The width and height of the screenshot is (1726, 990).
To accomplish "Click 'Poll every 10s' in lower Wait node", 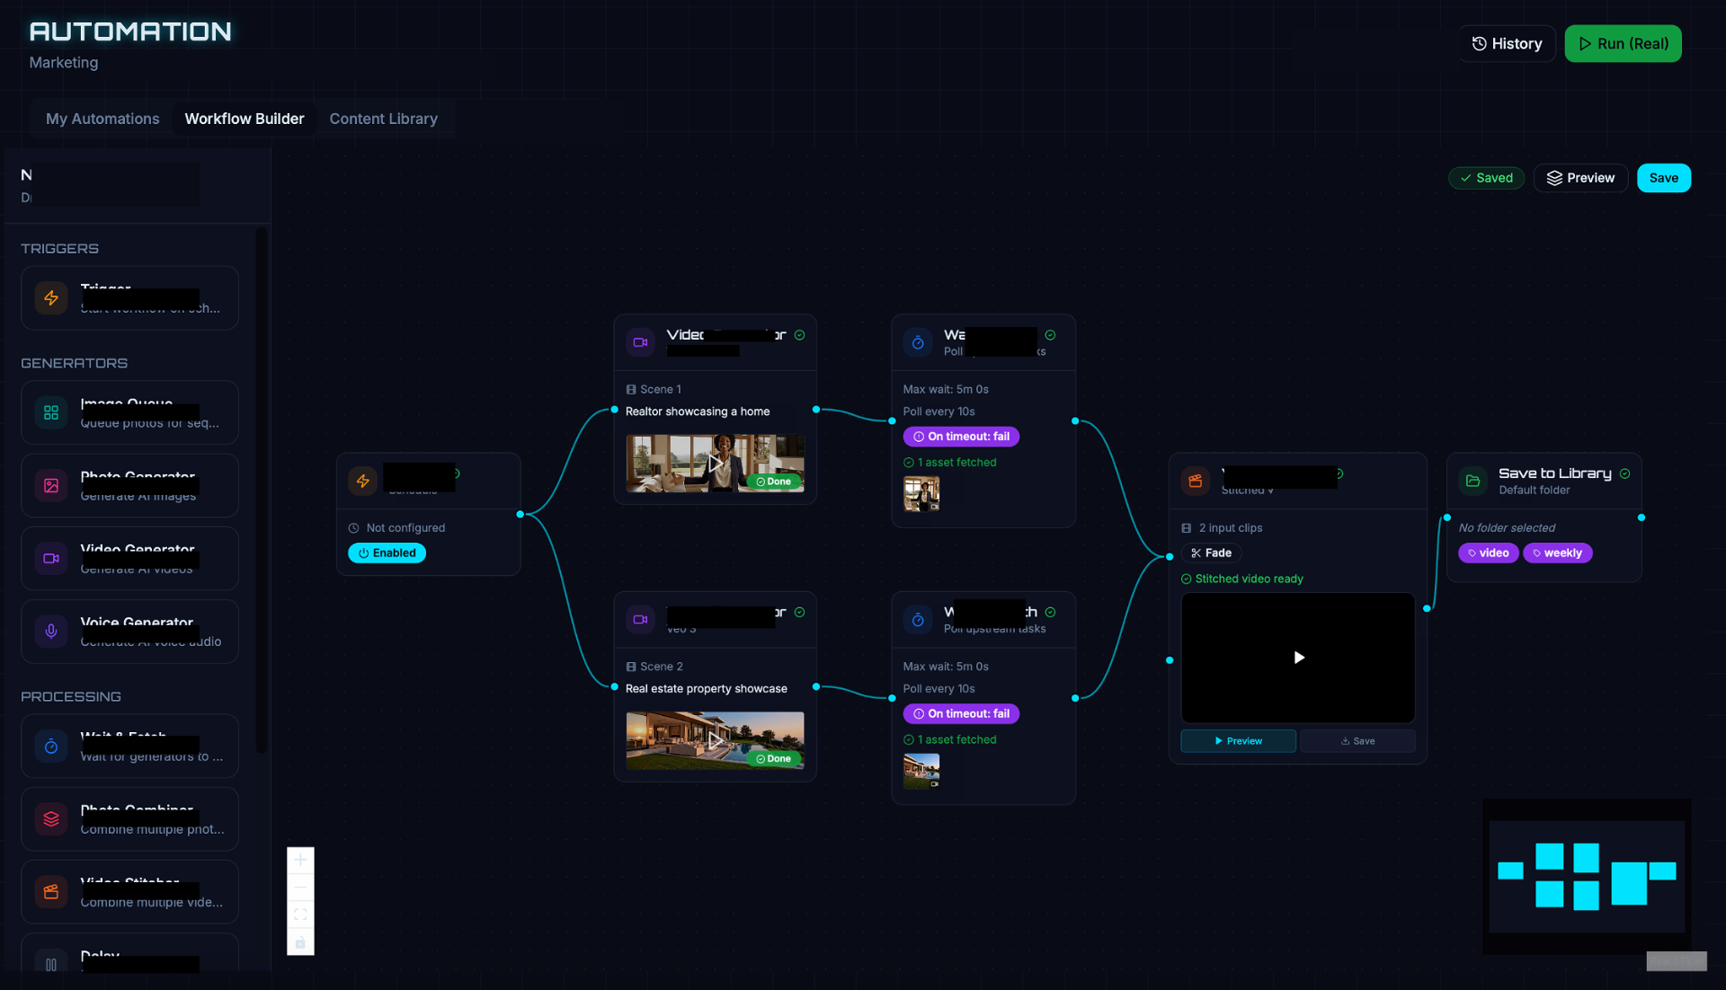I will coord(939,688).
